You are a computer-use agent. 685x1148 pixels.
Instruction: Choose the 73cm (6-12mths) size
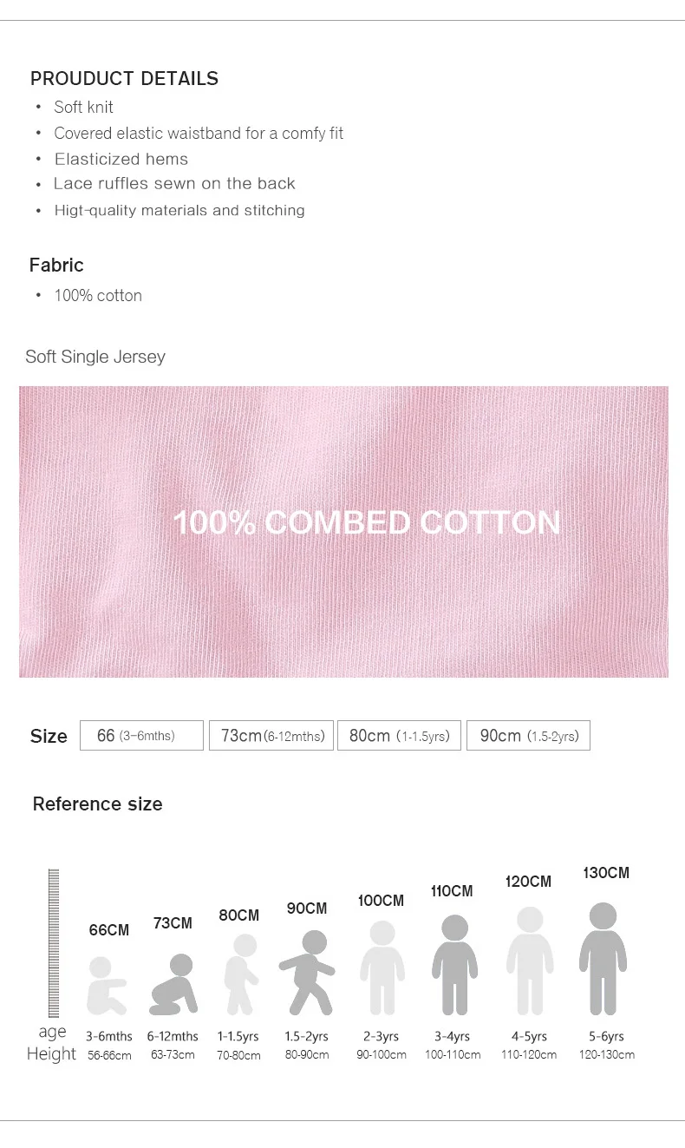(271, 736)
